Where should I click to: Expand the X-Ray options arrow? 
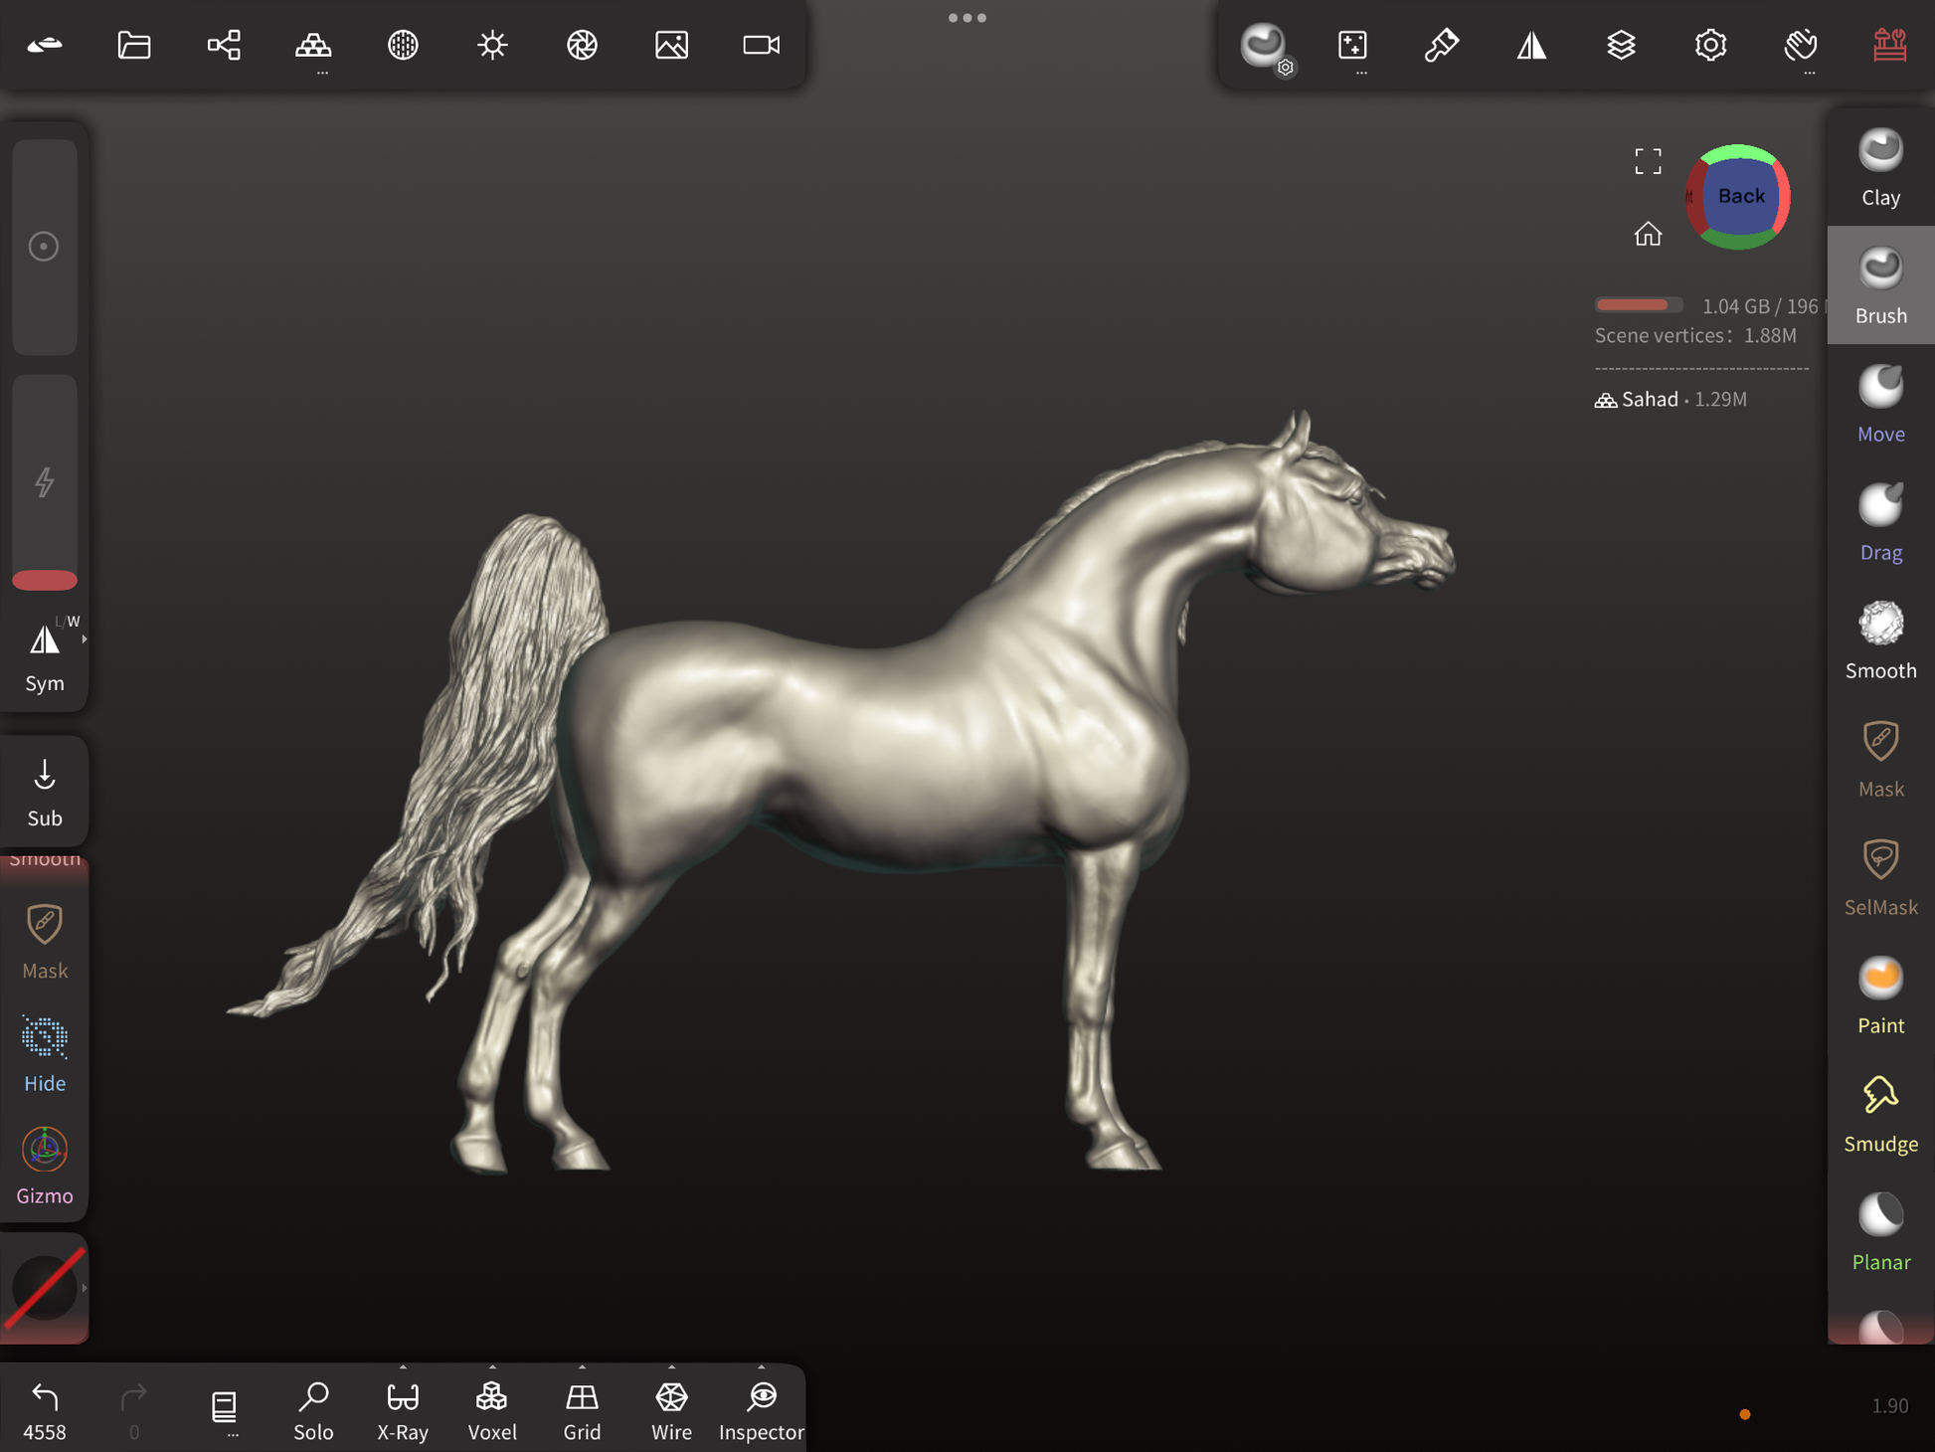point(403,1367)
